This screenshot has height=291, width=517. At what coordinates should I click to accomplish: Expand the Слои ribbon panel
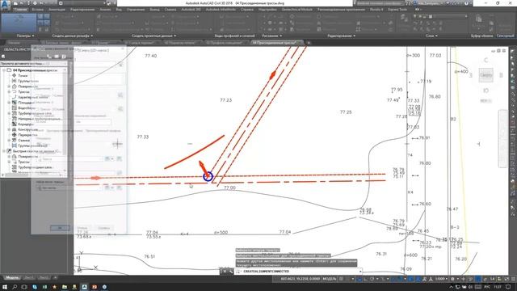(x=431, y=36)
